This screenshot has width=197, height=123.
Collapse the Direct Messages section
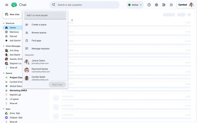(x=4, y=46)
